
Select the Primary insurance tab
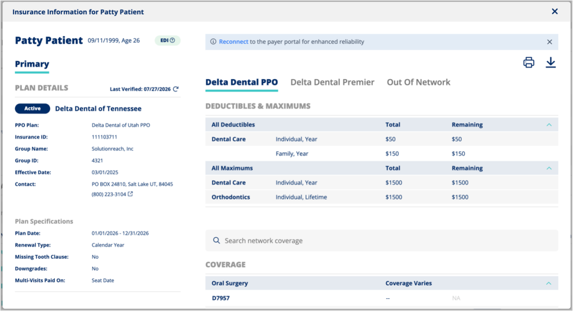pos(32,64)
